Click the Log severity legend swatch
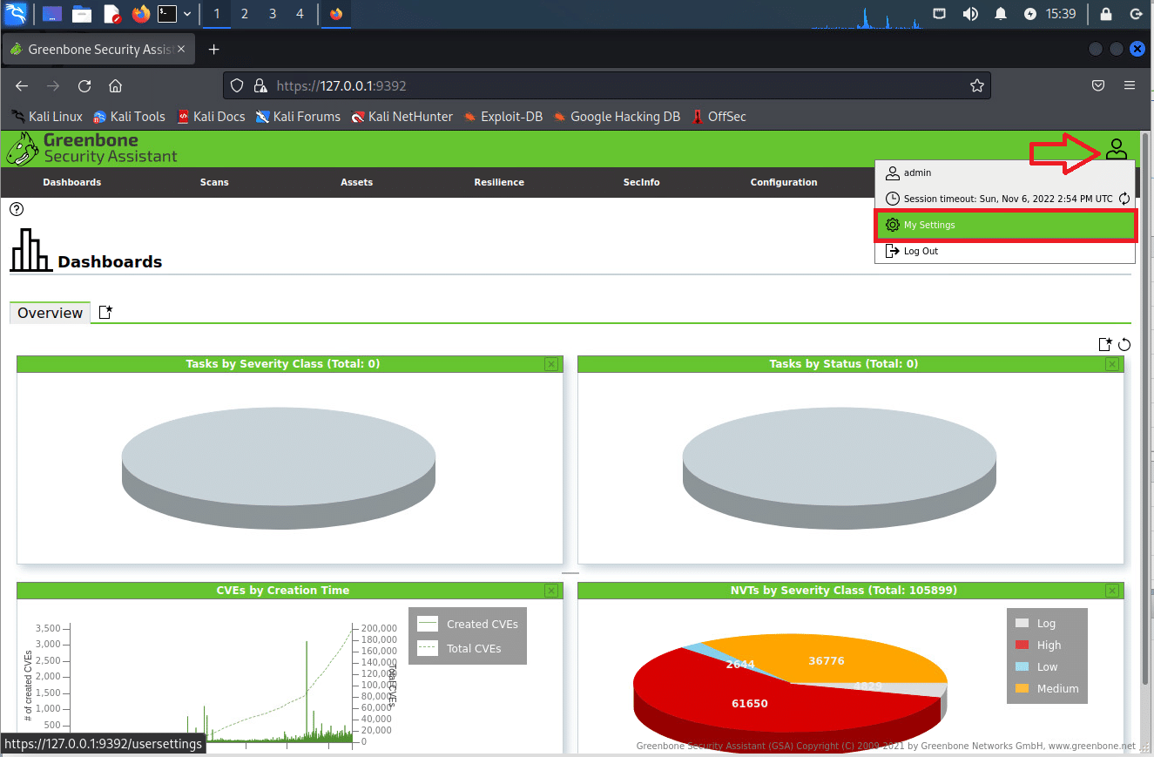This screenshot has width=1154, height=757. 1022,624
